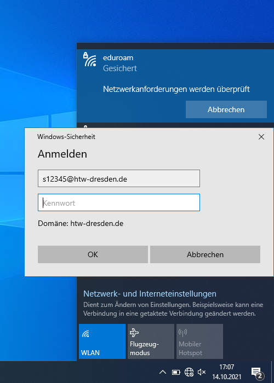Toggle the Flugzeugmodus tile

(151, 341)
